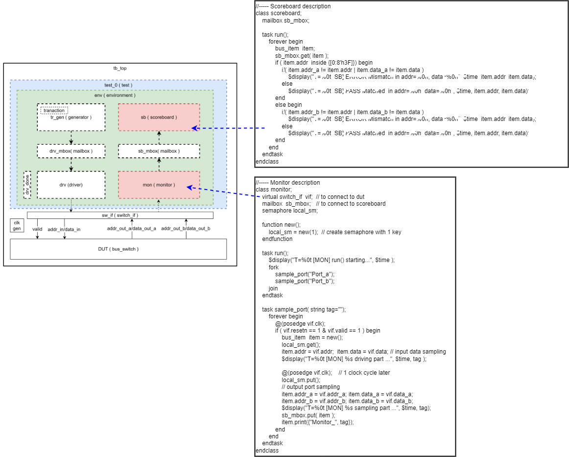Image resolution: width=569 pixels, height=457 pixels.
Task: Open the Monitor description panel
Action: pos(355,316)
